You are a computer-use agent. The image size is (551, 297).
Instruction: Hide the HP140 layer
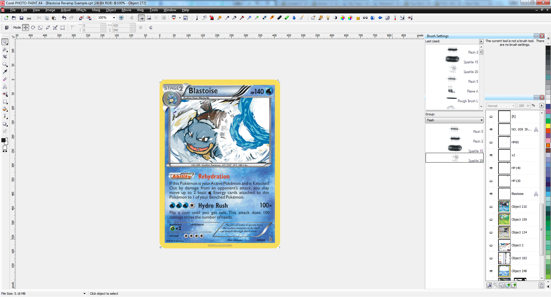pyautogui.click(x=491, y=168)
